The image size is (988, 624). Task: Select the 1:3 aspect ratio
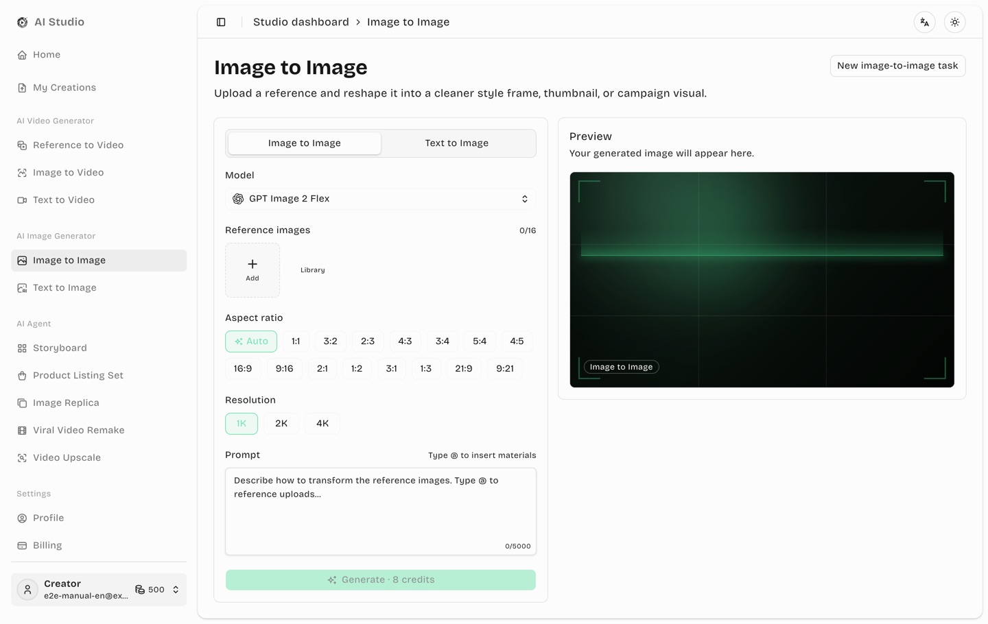[426, 369]
